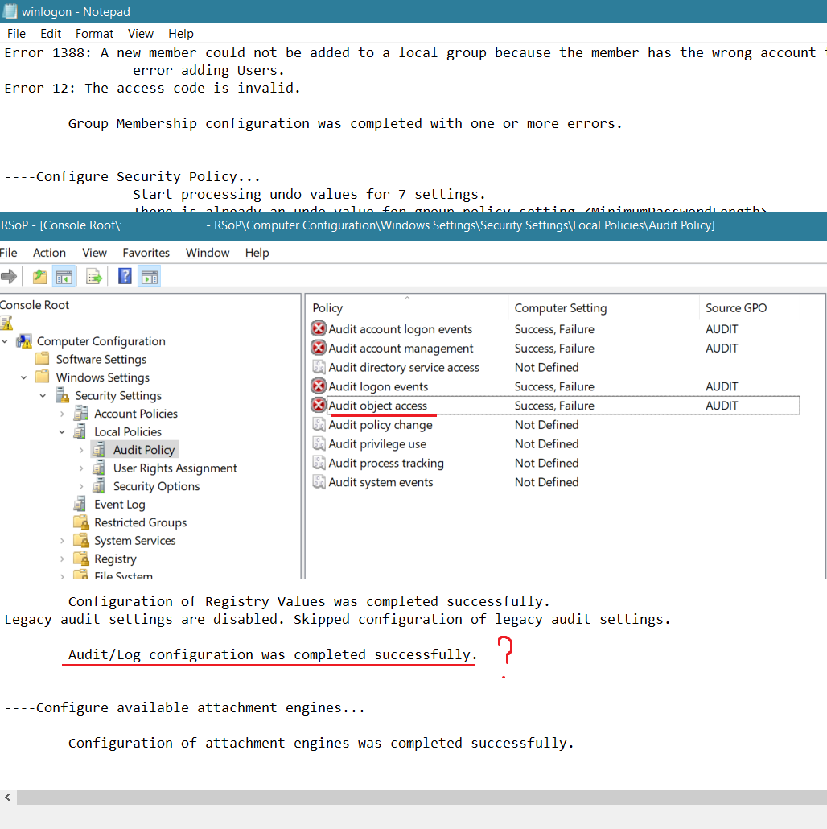Open the Notepad Edit menu
Viewport: 827px width, 829px height.
coord(50,34)
